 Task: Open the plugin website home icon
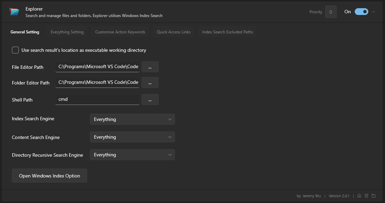(x=359, y=196)
